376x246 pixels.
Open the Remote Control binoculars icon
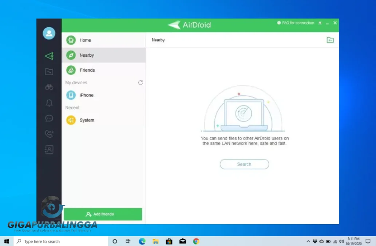(x=49, y=87)
